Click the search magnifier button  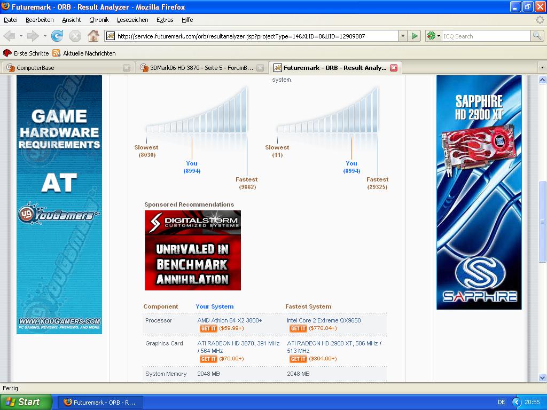point(537,36)
